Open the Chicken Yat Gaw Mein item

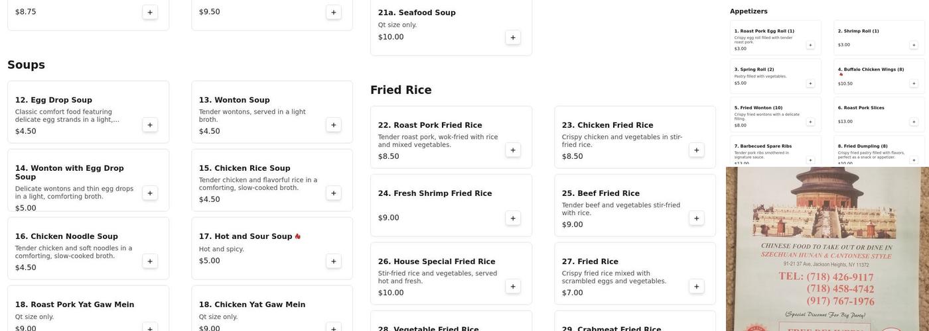point(252,305)
